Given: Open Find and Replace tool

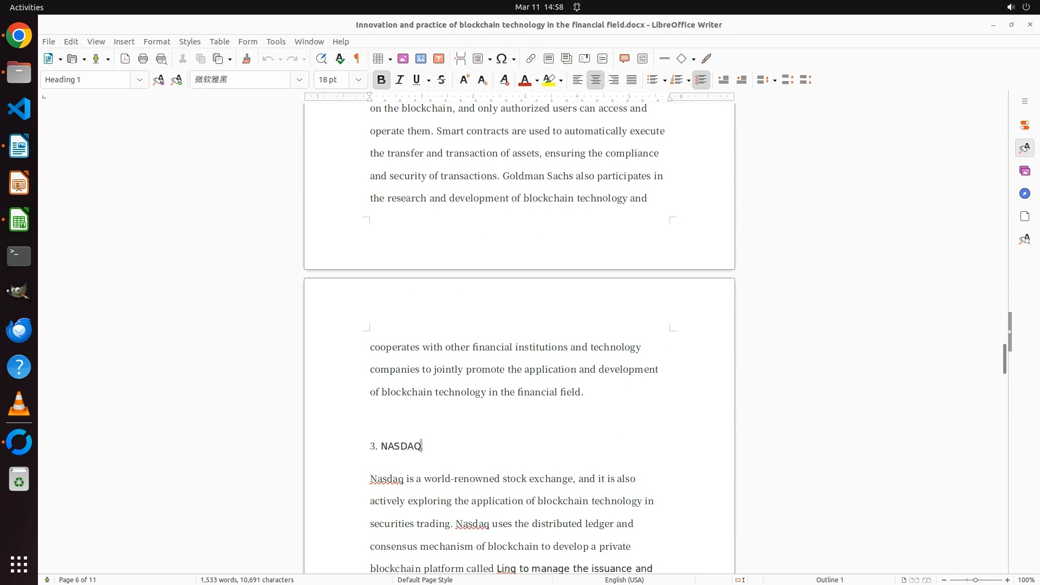Looking at the screenshot, I should tap(321, 59).
